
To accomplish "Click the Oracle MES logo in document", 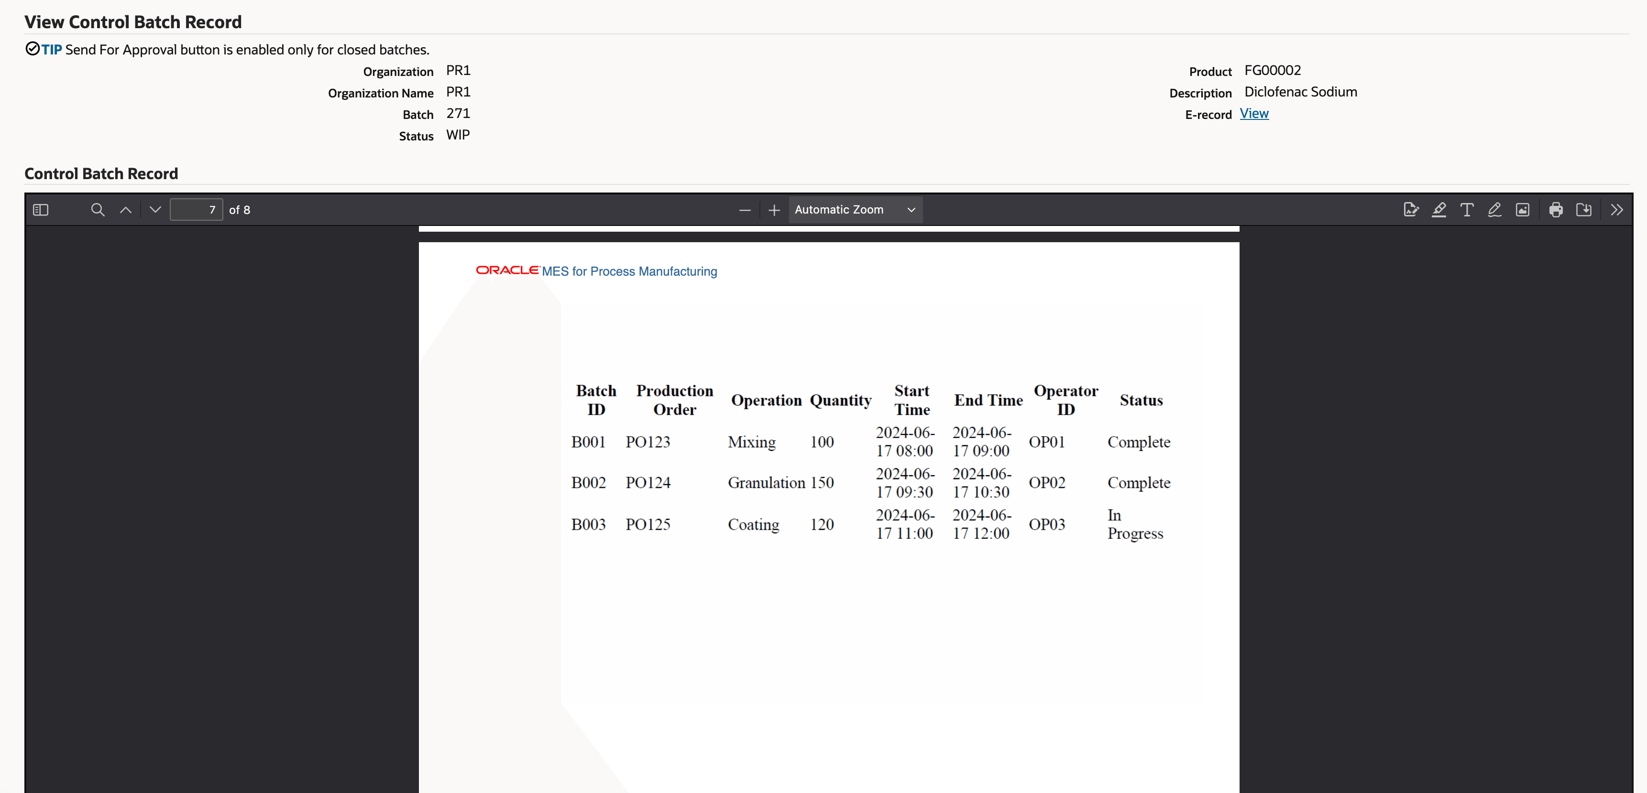I will coord(508,270).
